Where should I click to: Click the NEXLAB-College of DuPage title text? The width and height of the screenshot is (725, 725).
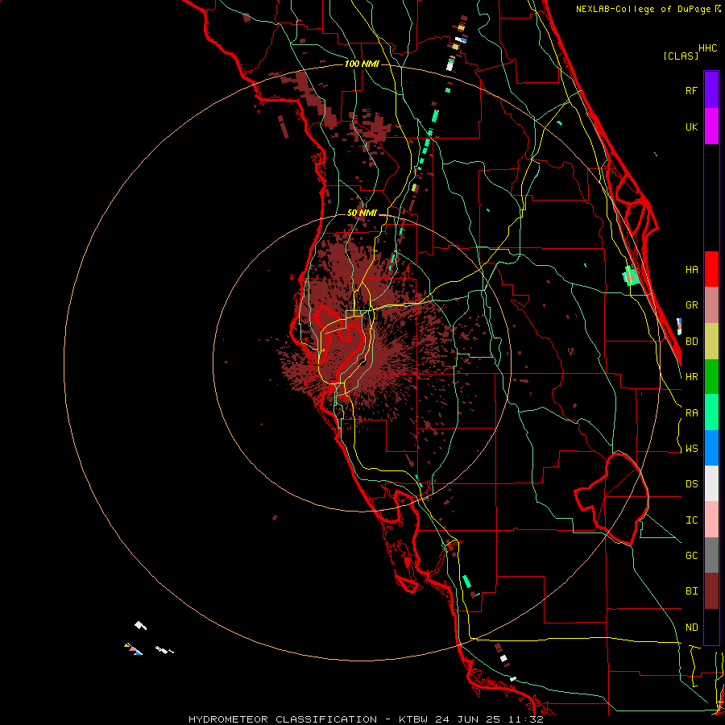tap(644, 9)
